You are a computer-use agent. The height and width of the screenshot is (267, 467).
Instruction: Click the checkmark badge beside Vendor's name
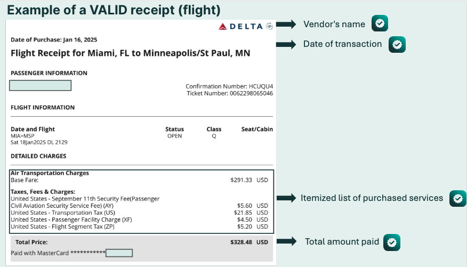(380, 23)
